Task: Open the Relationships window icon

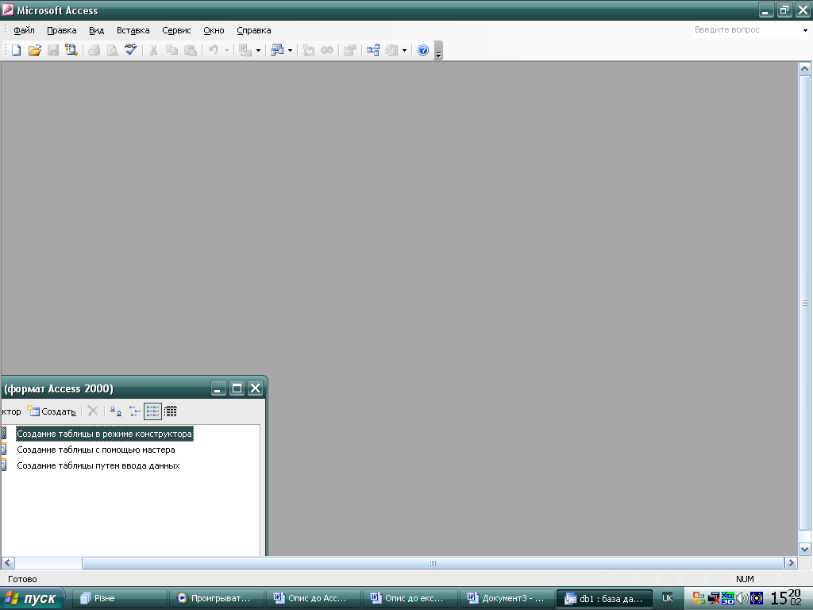Action: click(373, 50)
